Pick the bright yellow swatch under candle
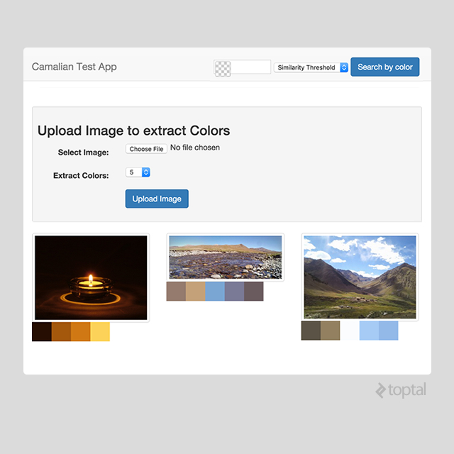 pos(100,331)
